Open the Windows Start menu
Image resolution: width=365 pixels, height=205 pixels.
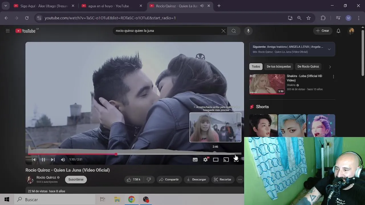7,200
